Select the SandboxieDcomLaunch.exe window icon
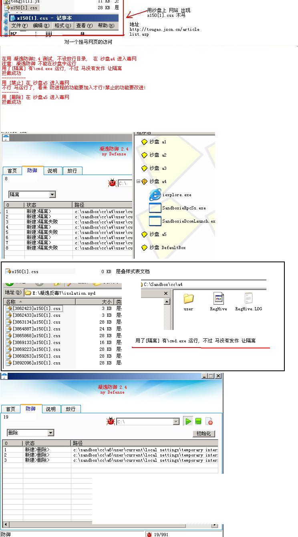Screen dimensions: 298x537 point(155,221)
